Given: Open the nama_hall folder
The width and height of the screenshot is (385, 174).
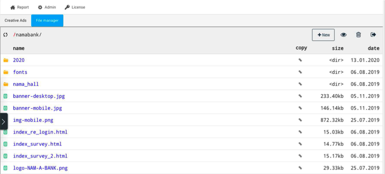Looking at the screenshot, I should pyautogui.click(x=26, y=84).
